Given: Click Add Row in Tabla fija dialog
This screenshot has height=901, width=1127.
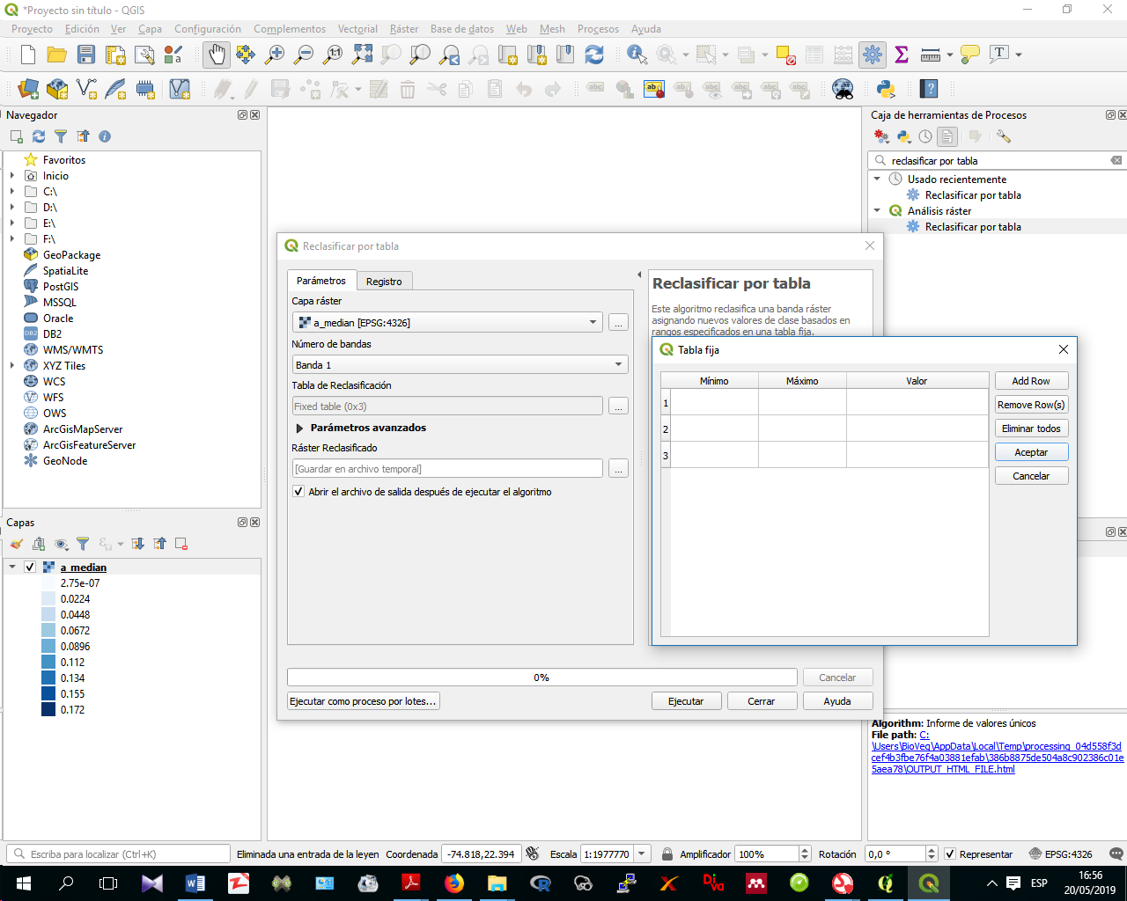Looking at the screenshot, I should click(x=1031, y=381).
